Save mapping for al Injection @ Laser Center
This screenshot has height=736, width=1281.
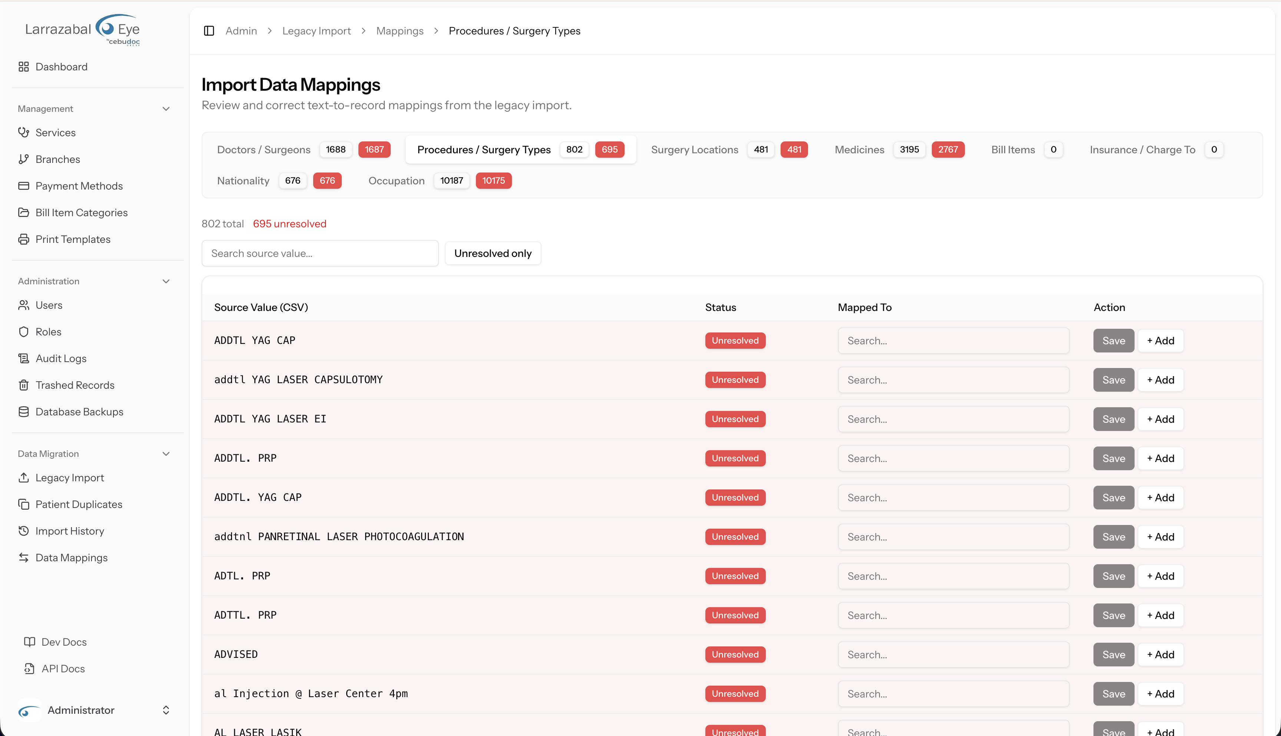coord(1113,694)
